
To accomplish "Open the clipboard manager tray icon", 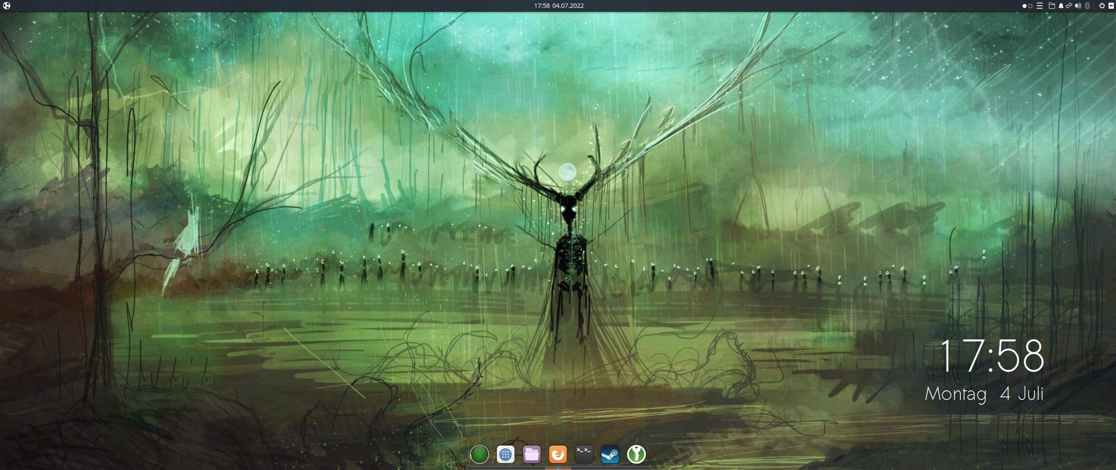I will coord(1069,6).
